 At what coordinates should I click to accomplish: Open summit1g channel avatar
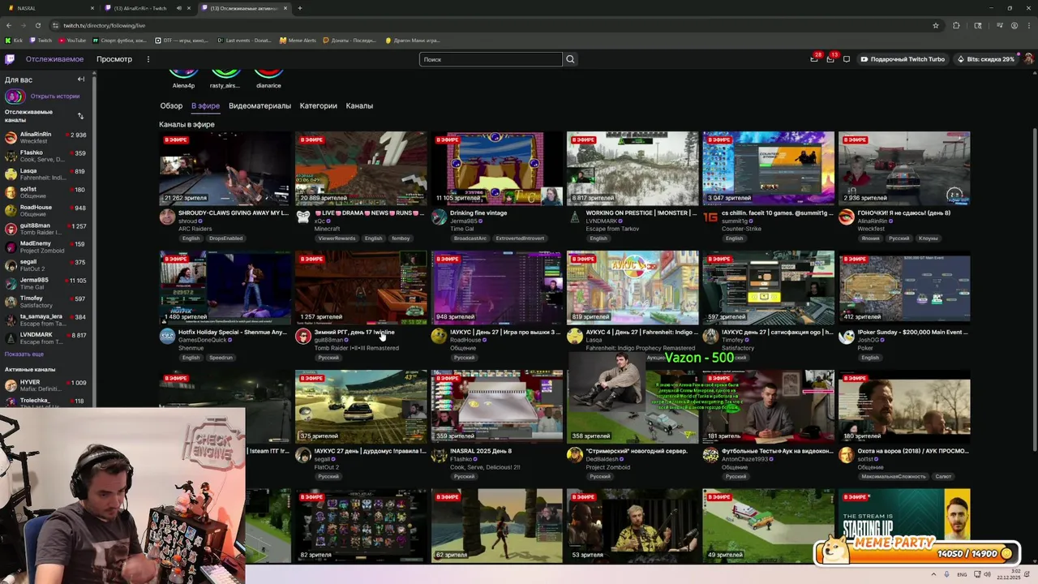(710, 217)
